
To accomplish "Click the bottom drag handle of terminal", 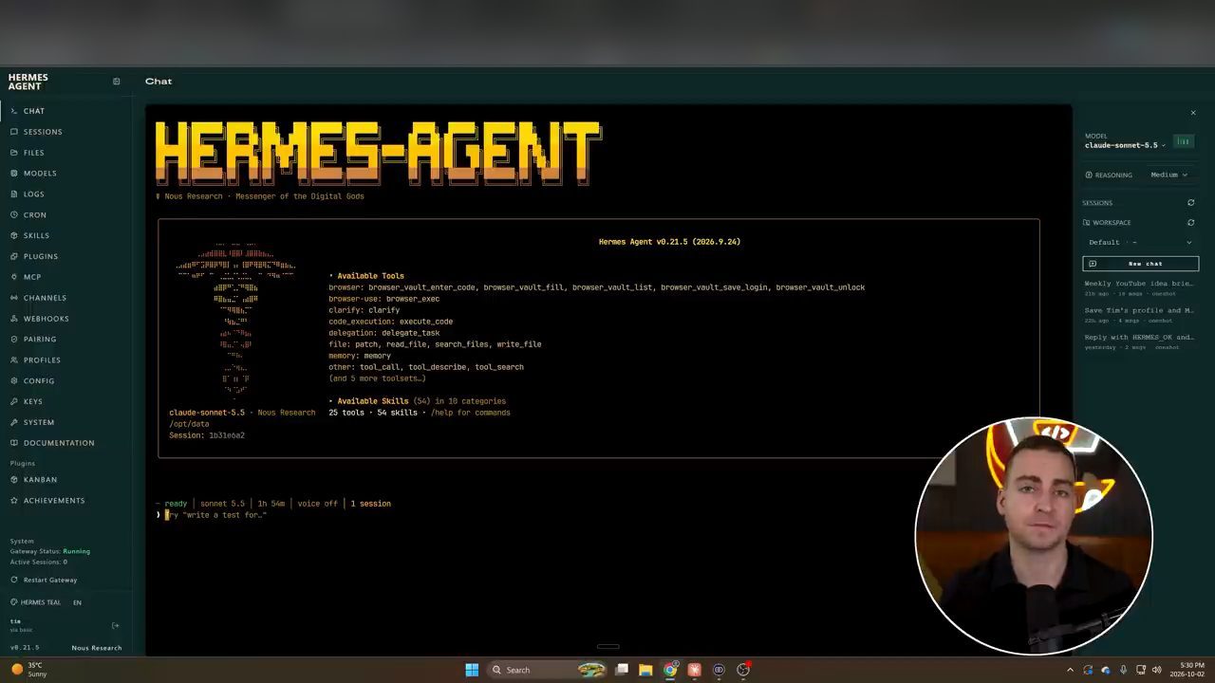I will pos(608,647).
